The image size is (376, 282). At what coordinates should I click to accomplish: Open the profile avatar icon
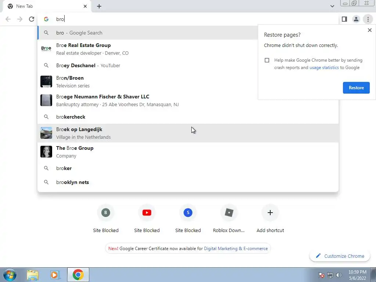pyautogui.click(x=356, y=19)
